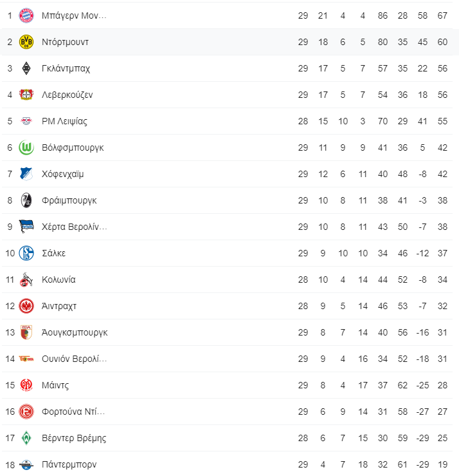Click the Bayern Munich club logo
The width and height of the screenshot is (459, 474).
click(26, 15)
